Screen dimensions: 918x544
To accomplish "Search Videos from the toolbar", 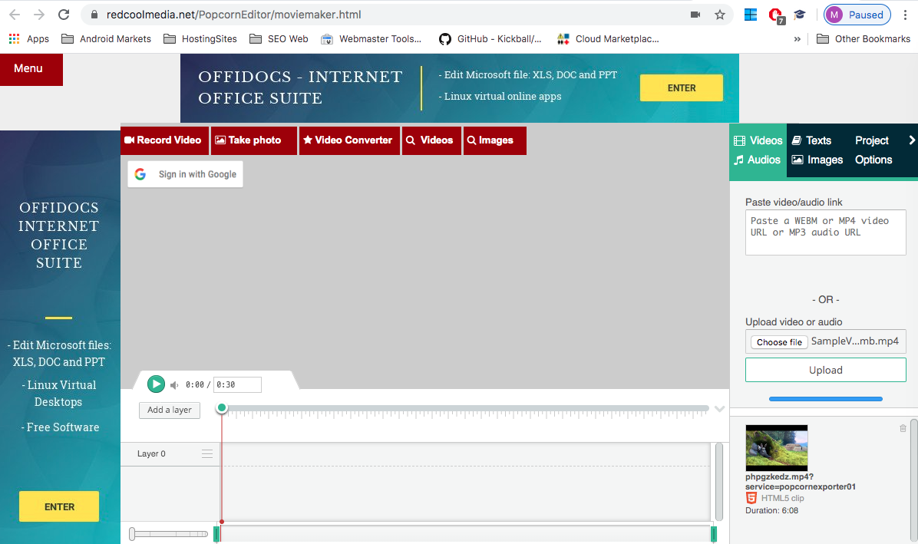I will [x=431, y=140].
